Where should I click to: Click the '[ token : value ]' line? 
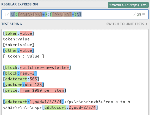pyautogui.click(x=23, y=56)
